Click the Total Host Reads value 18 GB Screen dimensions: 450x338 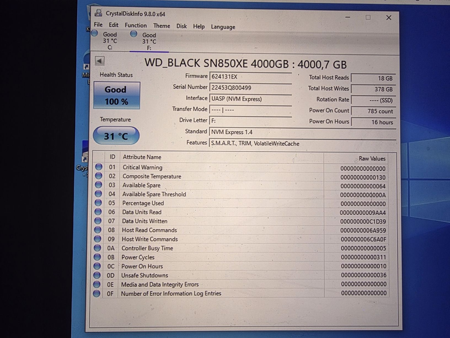coord(373,78)
